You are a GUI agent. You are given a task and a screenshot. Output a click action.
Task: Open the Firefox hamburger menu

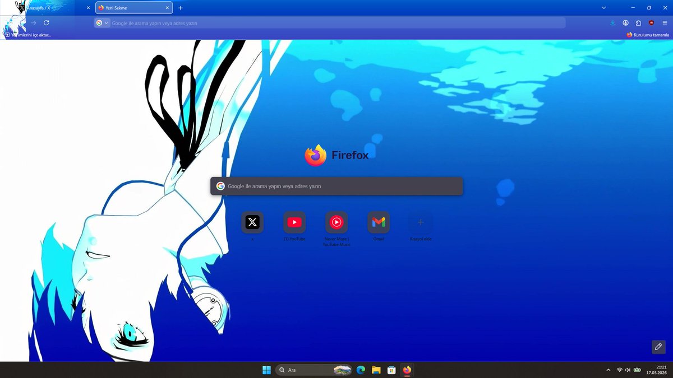(664, 23)
